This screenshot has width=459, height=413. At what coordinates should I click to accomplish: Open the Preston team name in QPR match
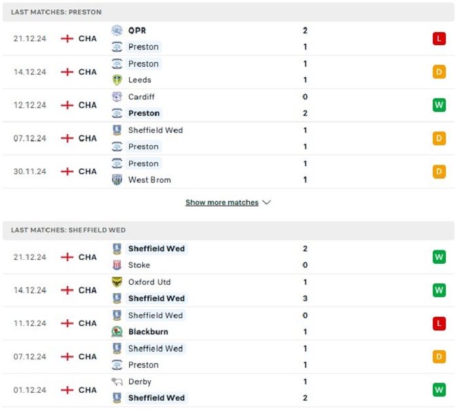pos(144,46)
